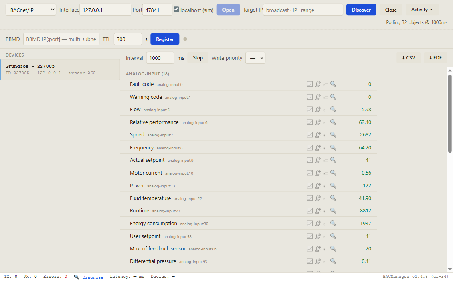The height and width of the screenshot is (281, 453).
Task: Expand the Write priority dropdown
Action: 255,58
